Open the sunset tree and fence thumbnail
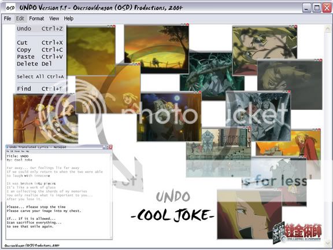 tap(156, 49)
